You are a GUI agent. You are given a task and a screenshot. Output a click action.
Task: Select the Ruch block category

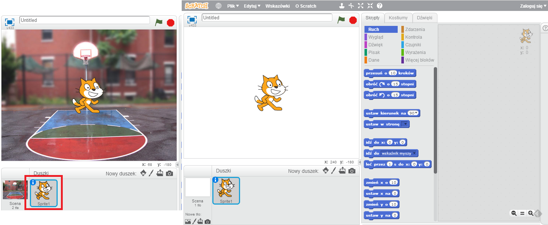tap(381, 30)
